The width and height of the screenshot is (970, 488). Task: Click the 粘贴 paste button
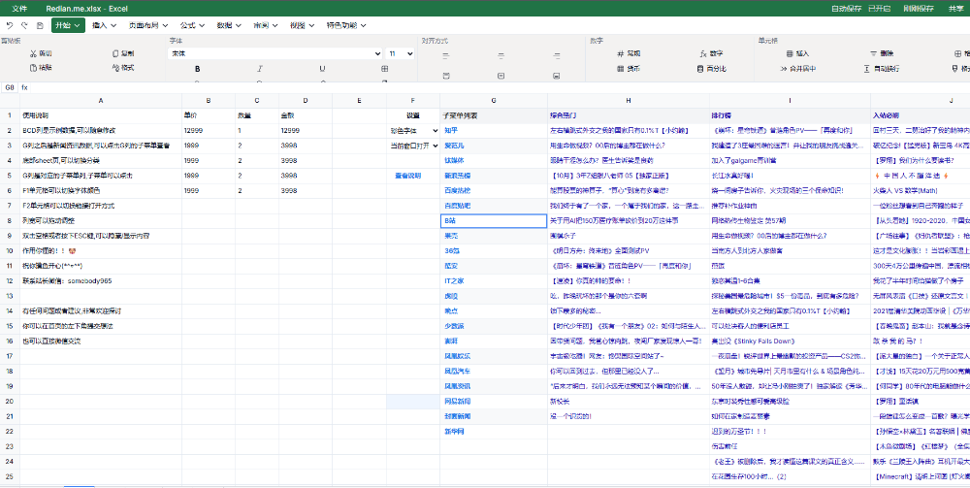point(41,68)
